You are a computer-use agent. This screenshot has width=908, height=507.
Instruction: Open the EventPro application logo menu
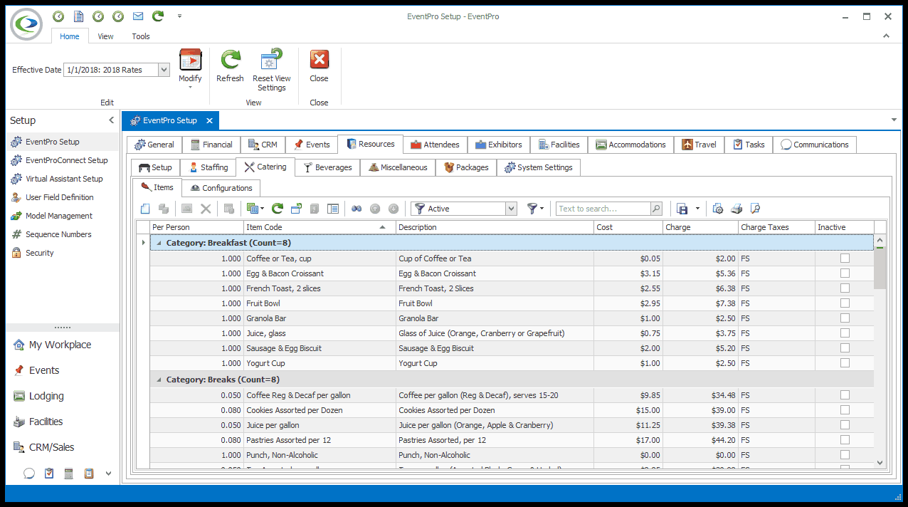pos(27,26)
